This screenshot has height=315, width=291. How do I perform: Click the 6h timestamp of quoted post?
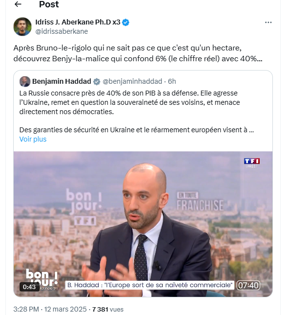click(x=172, y=81)
